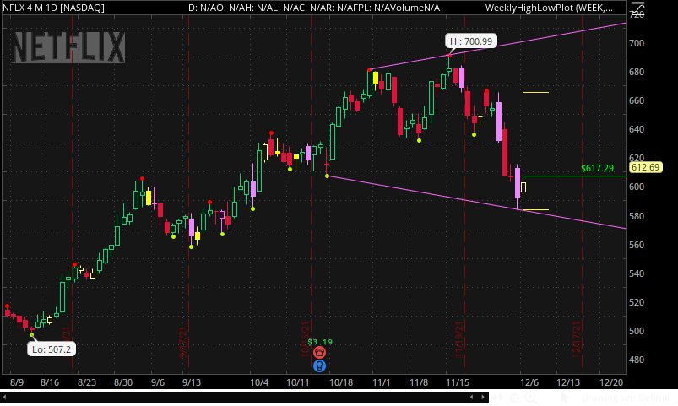Image resolution: width=678 pixels, height=406 pixels.
Task: Click the 10/11 date on time axis
Action: coord(298,382)
